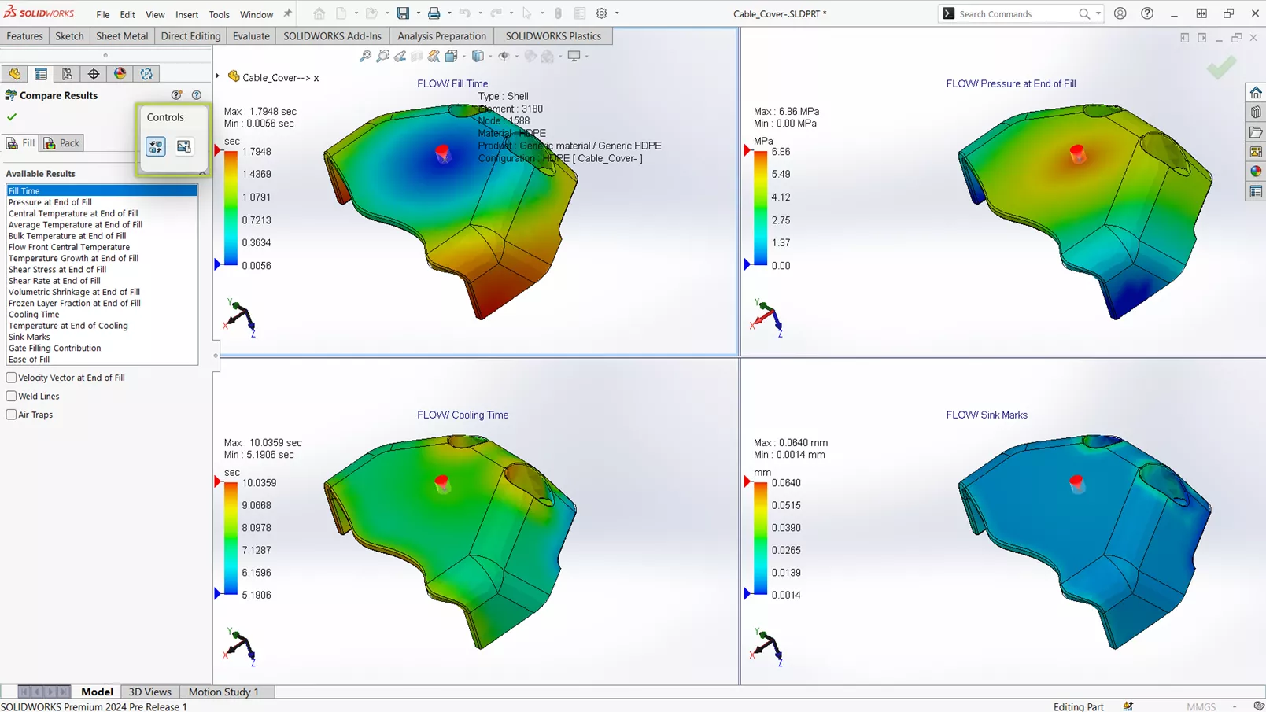The image size is (1266, 712).
Task: Click the user login icon in title bar
Action: [x=1120, y=13]
